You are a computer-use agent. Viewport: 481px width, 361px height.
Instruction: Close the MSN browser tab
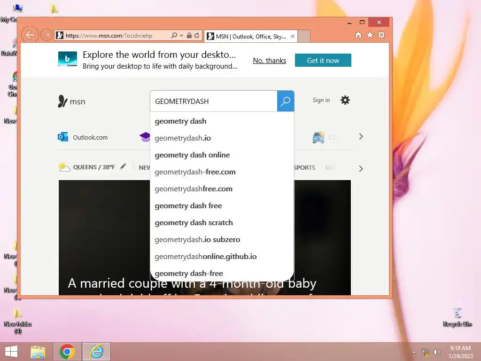[x=293, y=36]
